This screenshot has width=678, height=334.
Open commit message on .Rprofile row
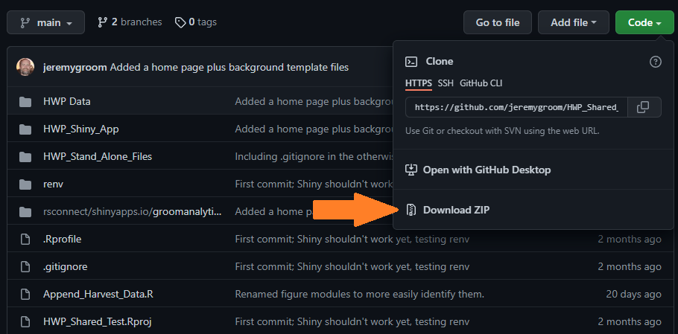(352, 239)
